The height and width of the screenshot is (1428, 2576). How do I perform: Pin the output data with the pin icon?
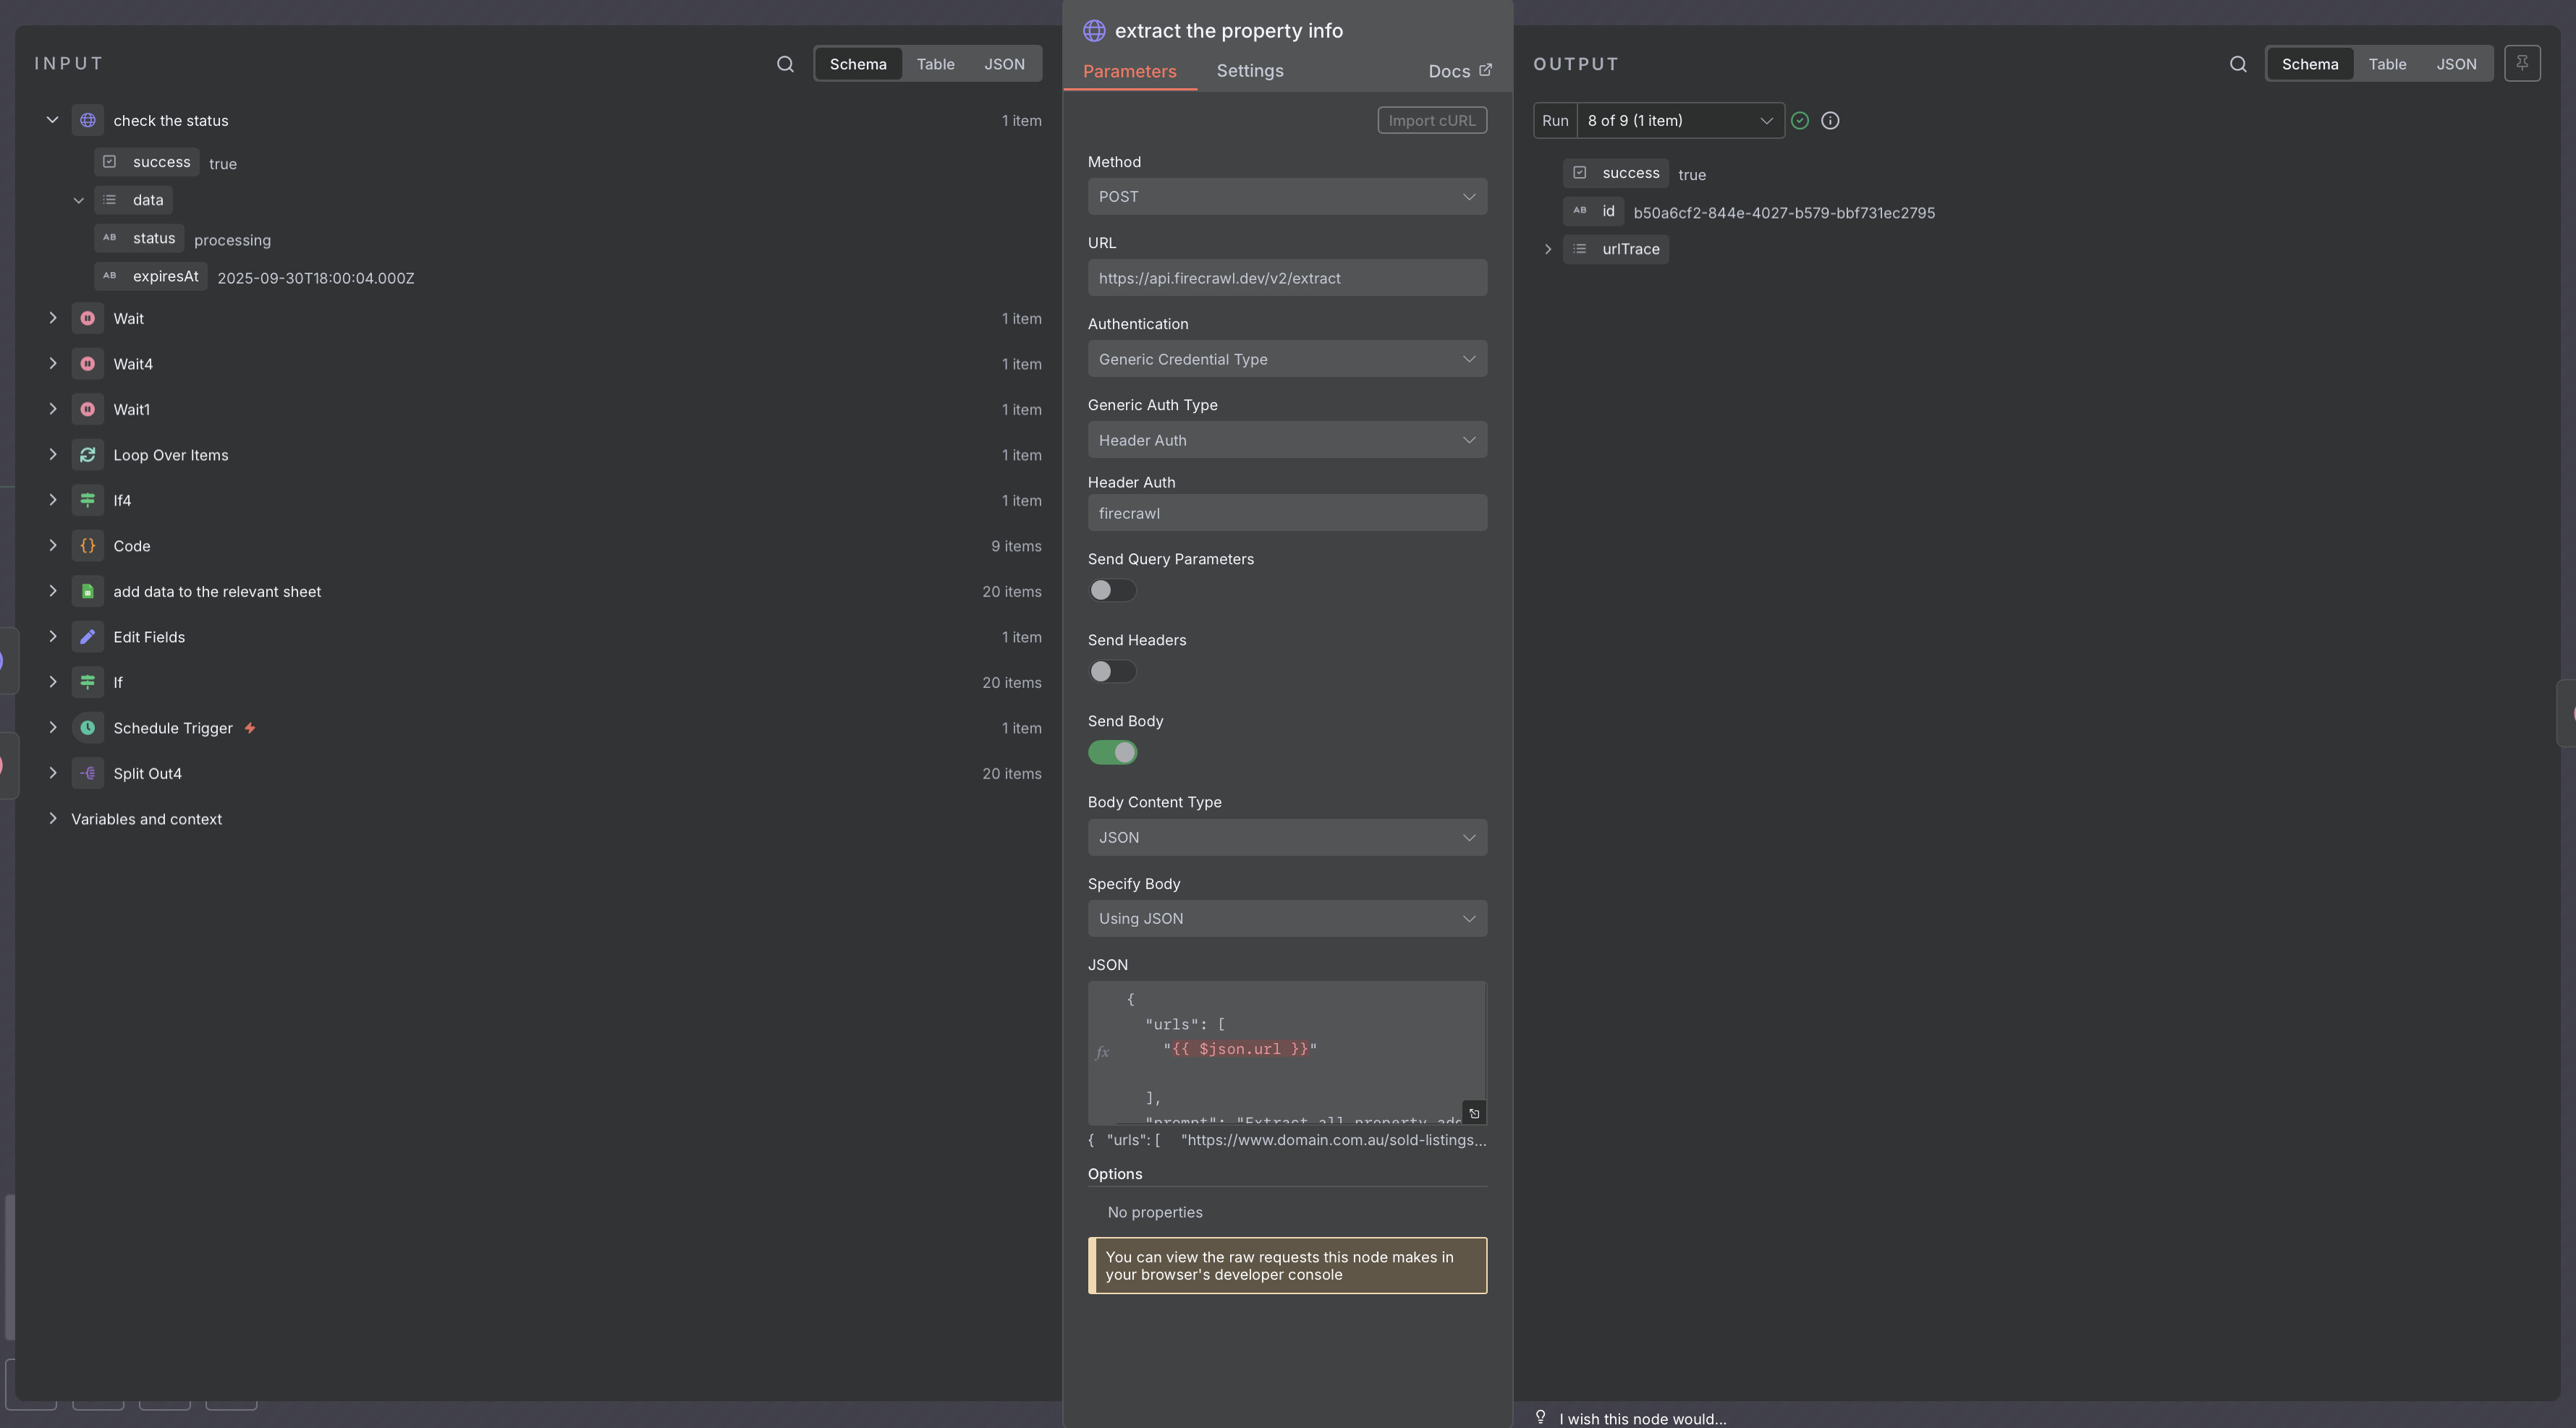click(2523, 63)
